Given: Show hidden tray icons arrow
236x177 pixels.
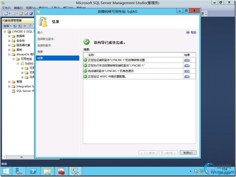Looking at the screenshot, I should click(x=191, y=171).
